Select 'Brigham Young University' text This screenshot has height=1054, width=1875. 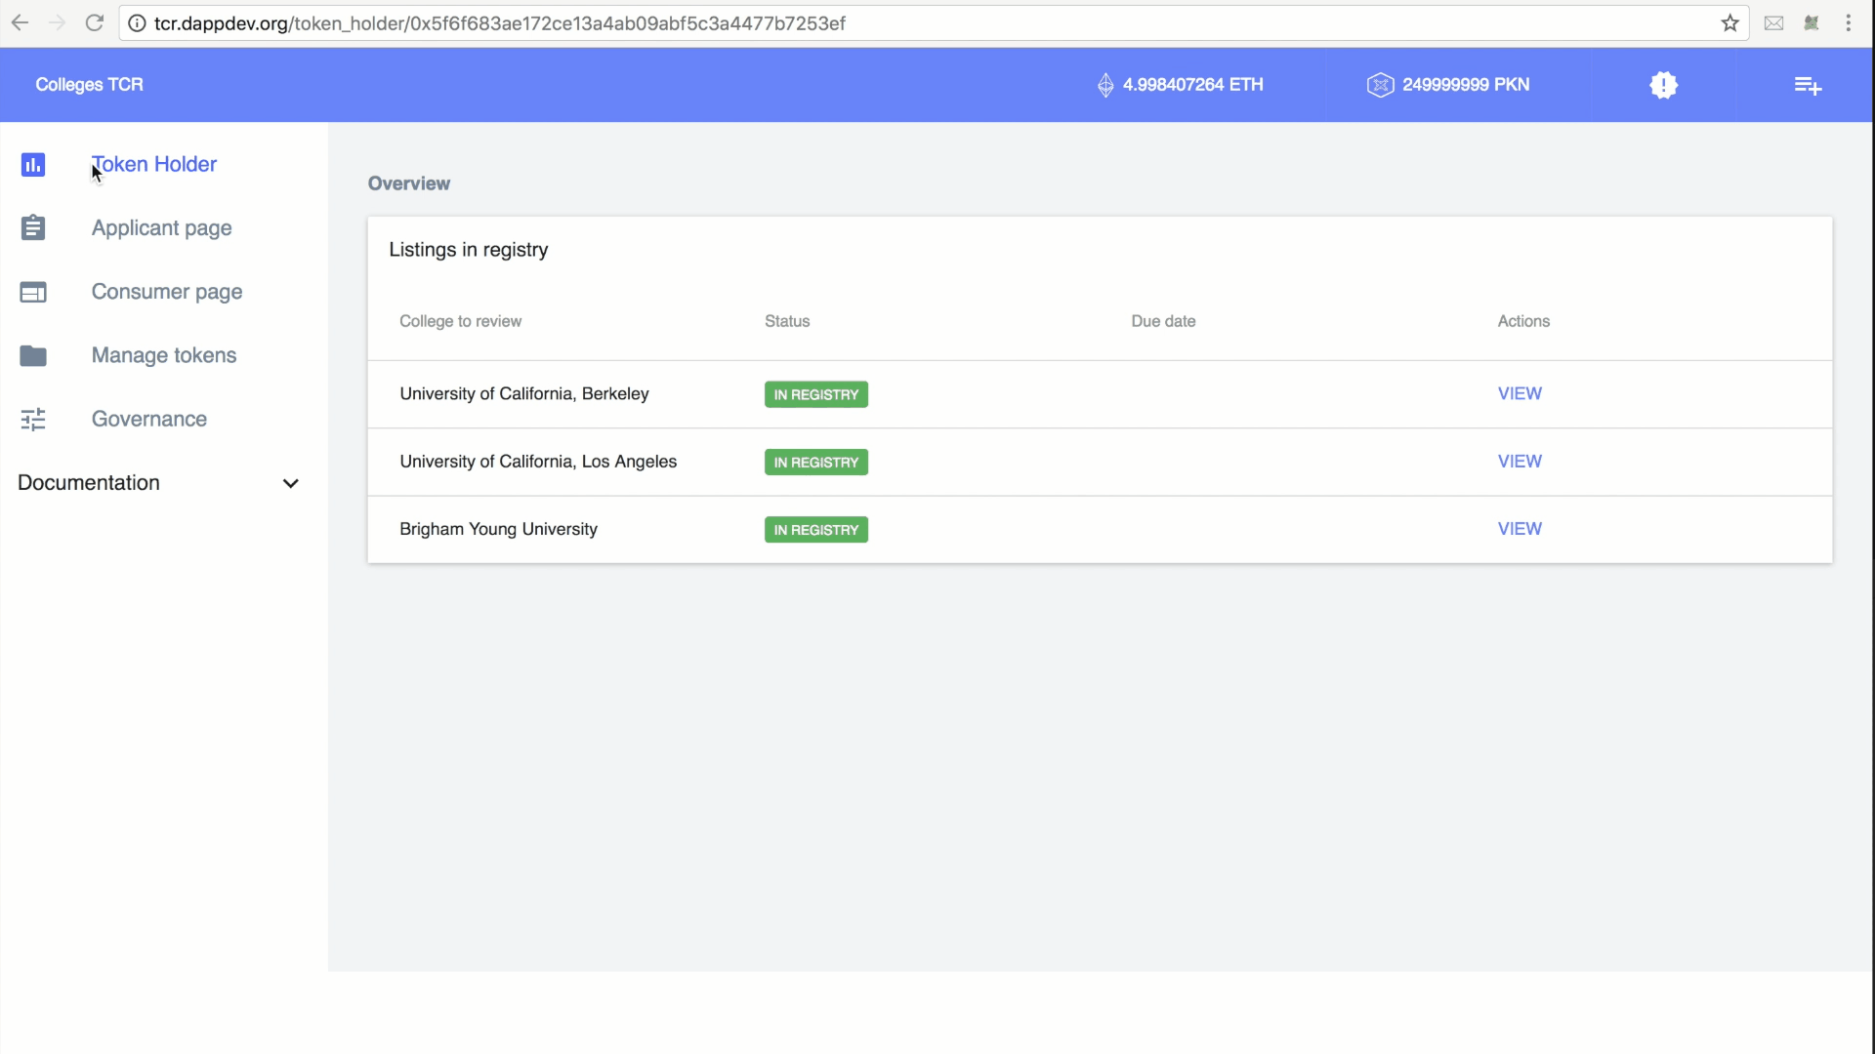tap(498, 528)
